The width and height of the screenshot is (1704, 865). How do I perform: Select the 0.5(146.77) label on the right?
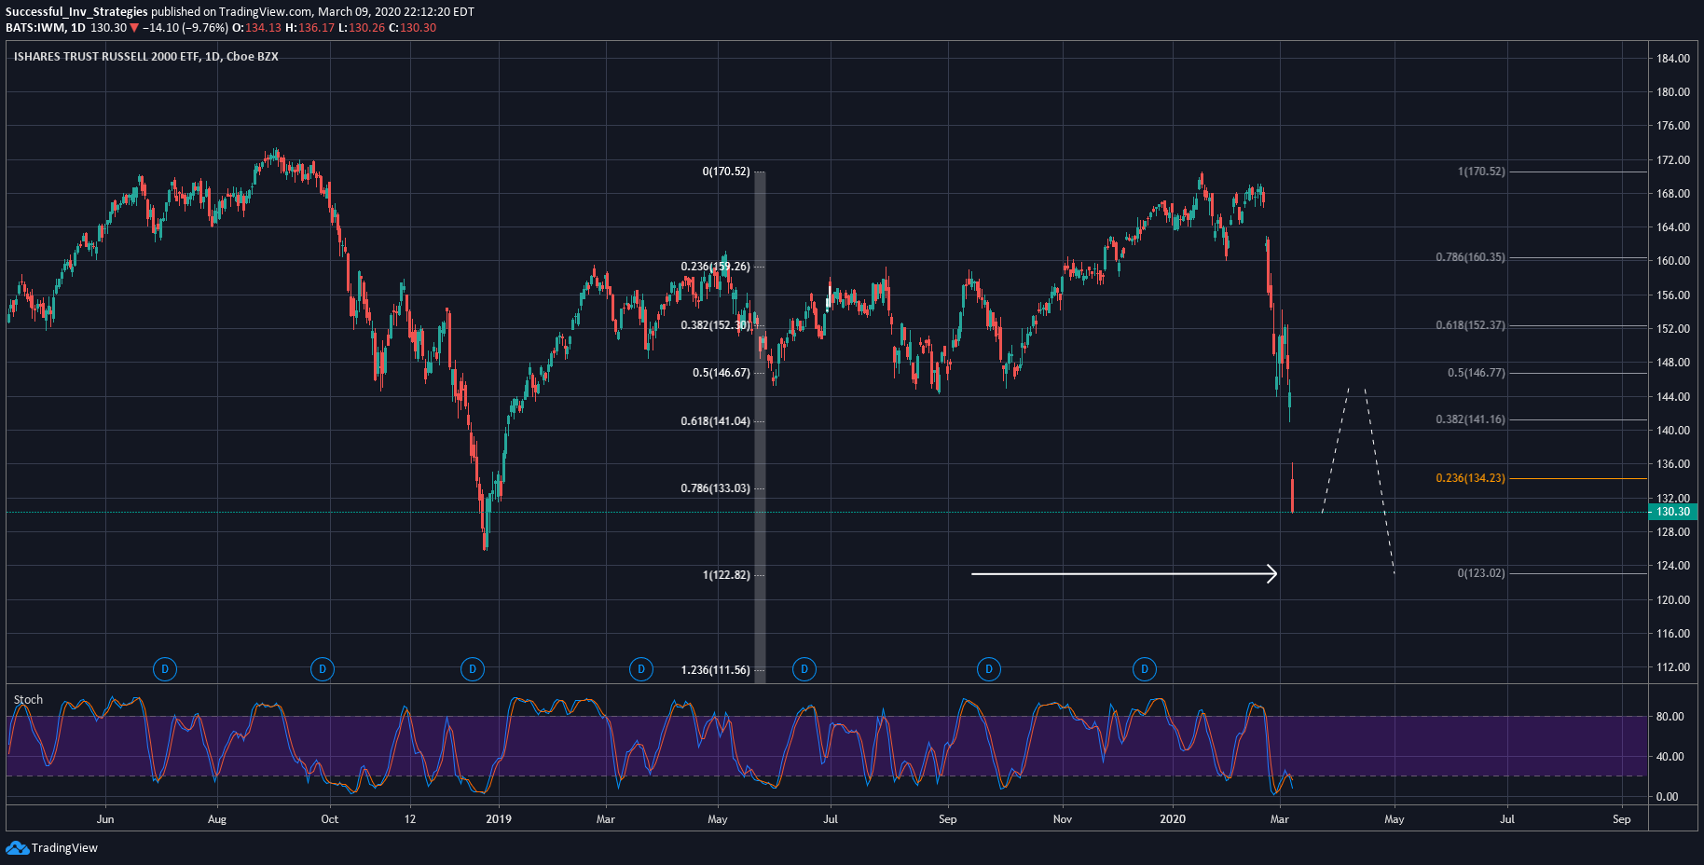[1477, 373]
